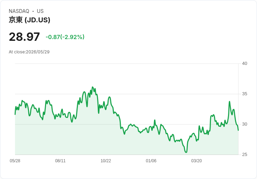Viewport: 257px width, 179px height.
Task: Click the chart's highest peak above 35
Action: [x=93, y=87]
